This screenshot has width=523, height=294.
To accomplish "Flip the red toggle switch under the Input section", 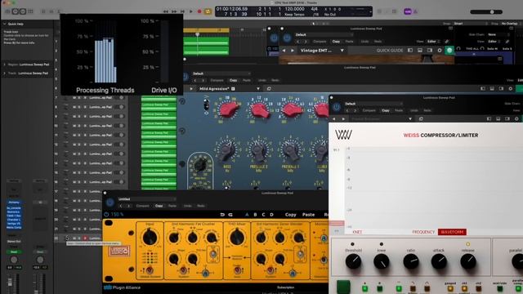I will coord(150,270).
